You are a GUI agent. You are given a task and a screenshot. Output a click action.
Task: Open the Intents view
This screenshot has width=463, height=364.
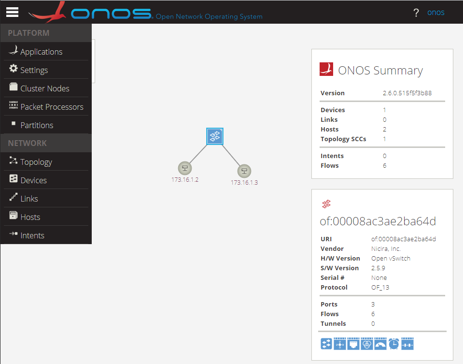[46, 235]
